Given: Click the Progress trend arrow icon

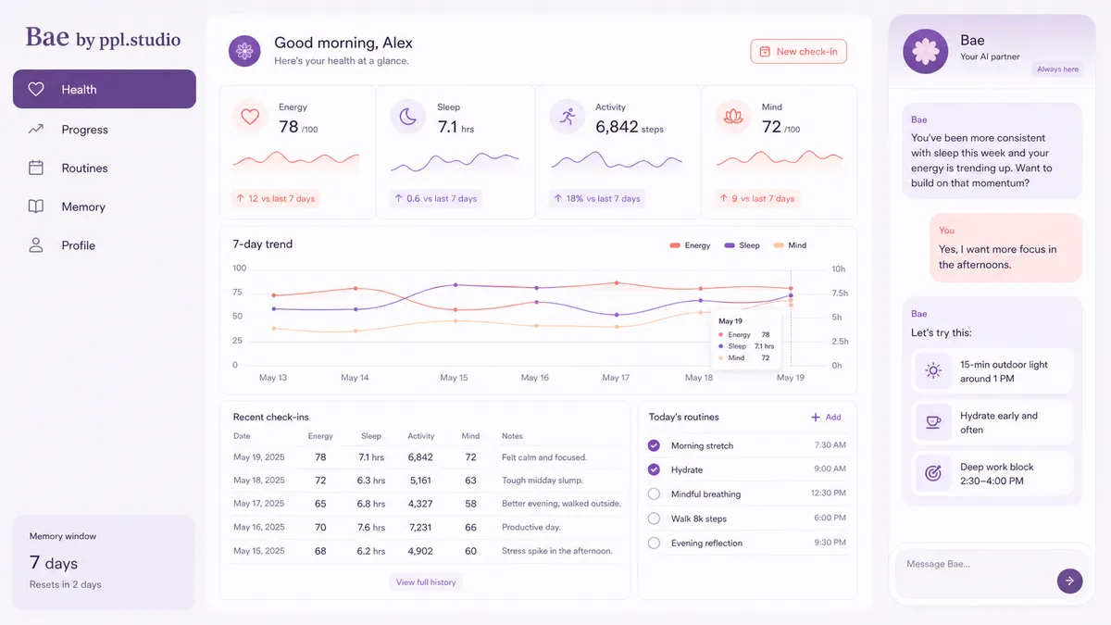Looking at the screenshot, I should [x=36, y=130].
